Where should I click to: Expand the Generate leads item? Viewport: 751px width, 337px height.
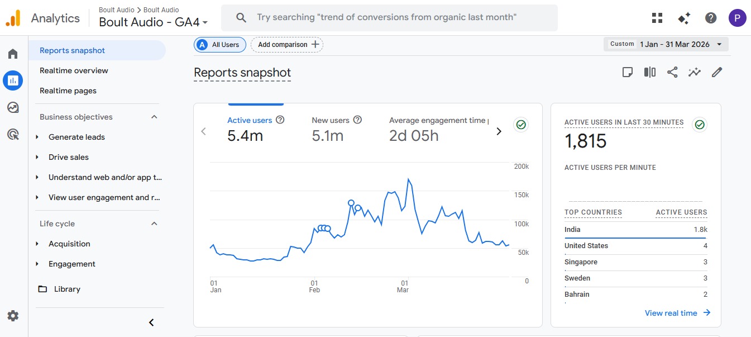pyautogui.click(x=37, y=137)
